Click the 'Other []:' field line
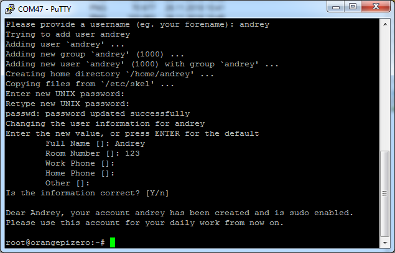395x253 pixels. [67, 183]
